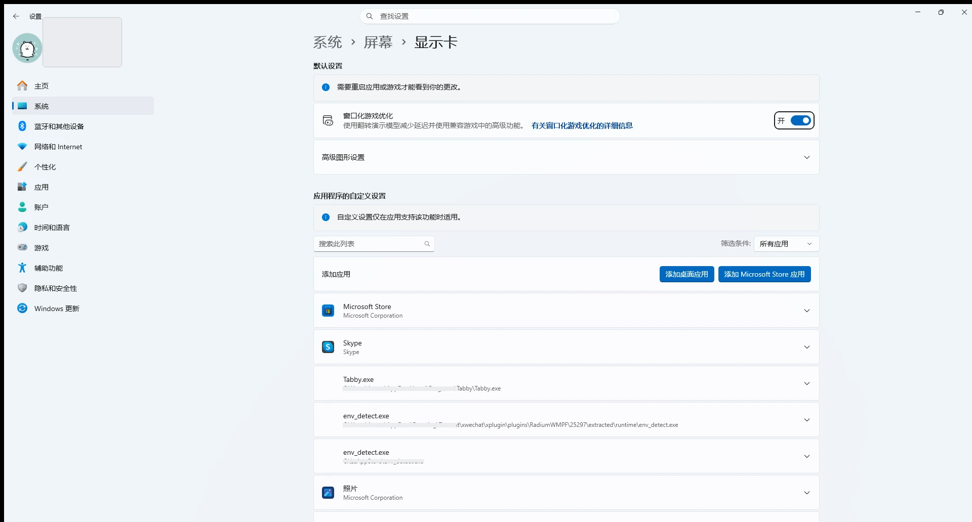Click the accessibility figure icon for 辅助功能
The image size is (972, 522).
(22, 268)
